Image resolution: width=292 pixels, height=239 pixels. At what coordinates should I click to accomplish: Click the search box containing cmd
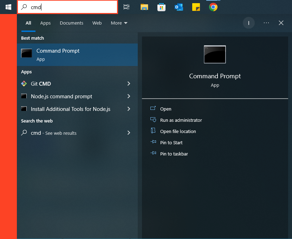[x=67, y=7]
